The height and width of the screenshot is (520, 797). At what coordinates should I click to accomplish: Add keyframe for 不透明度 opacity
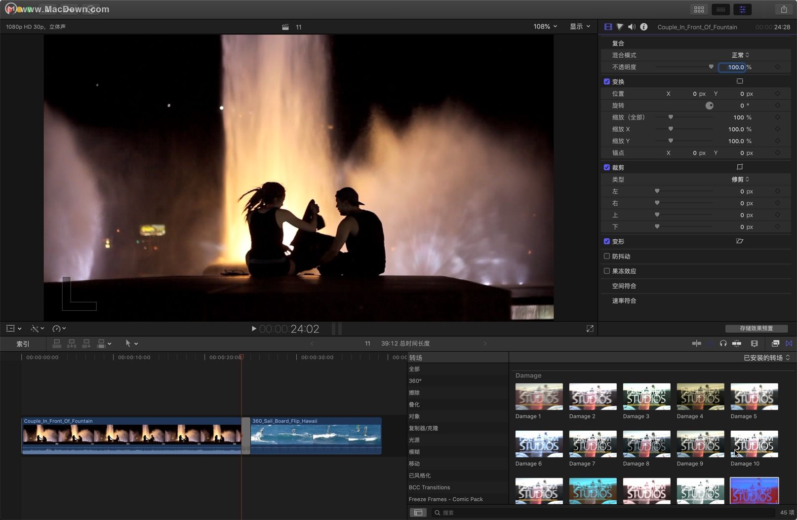(778, 67)
